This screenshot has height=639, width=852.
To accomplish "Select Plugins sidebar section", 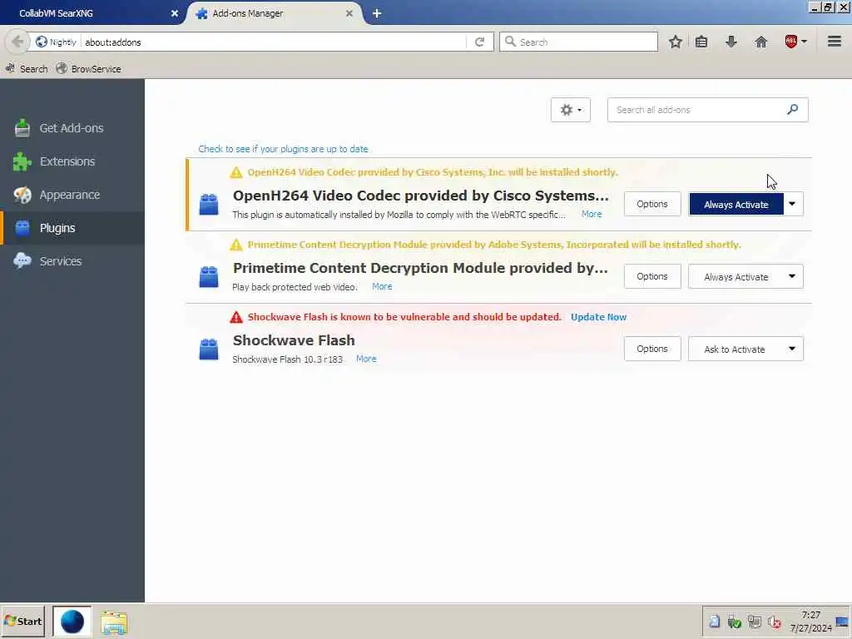I will point(72,228).
